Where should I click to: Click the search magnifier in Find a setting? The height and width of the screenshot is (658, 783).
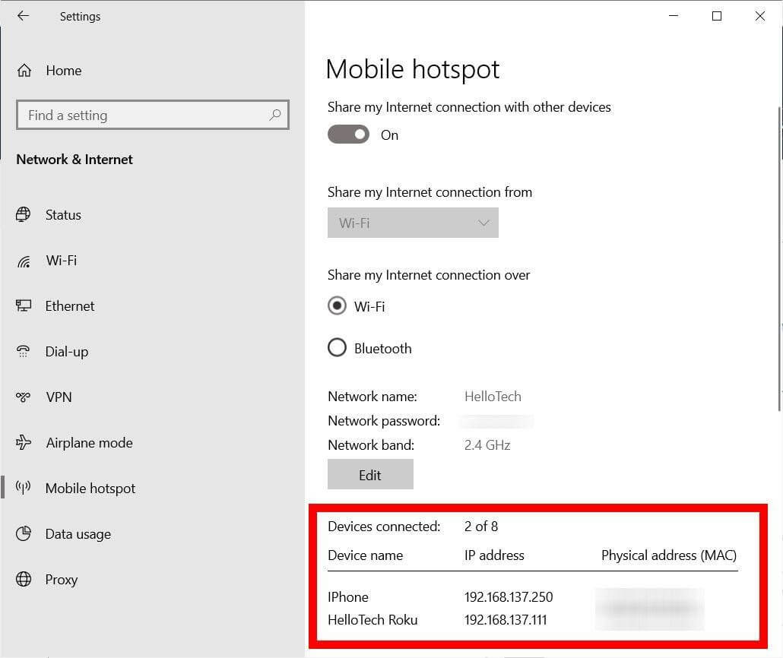[274, 115]
